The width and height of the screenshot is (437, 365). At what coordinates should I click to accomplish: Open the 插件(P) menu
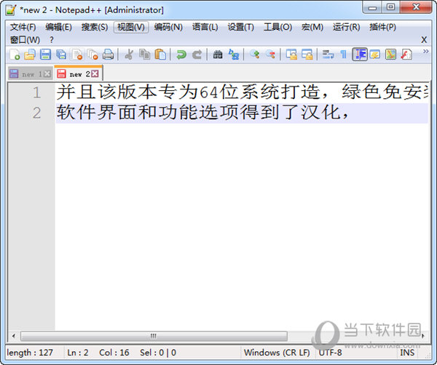pos(382,27)
